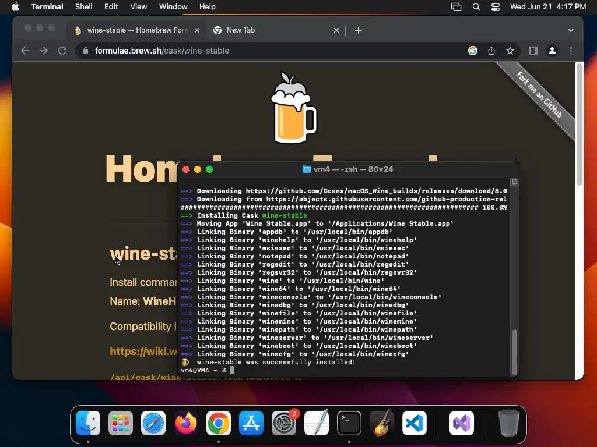Close the New Tab tab
Image resolution: width=597 pixels, height=447 pixels.
click(336, 30)
